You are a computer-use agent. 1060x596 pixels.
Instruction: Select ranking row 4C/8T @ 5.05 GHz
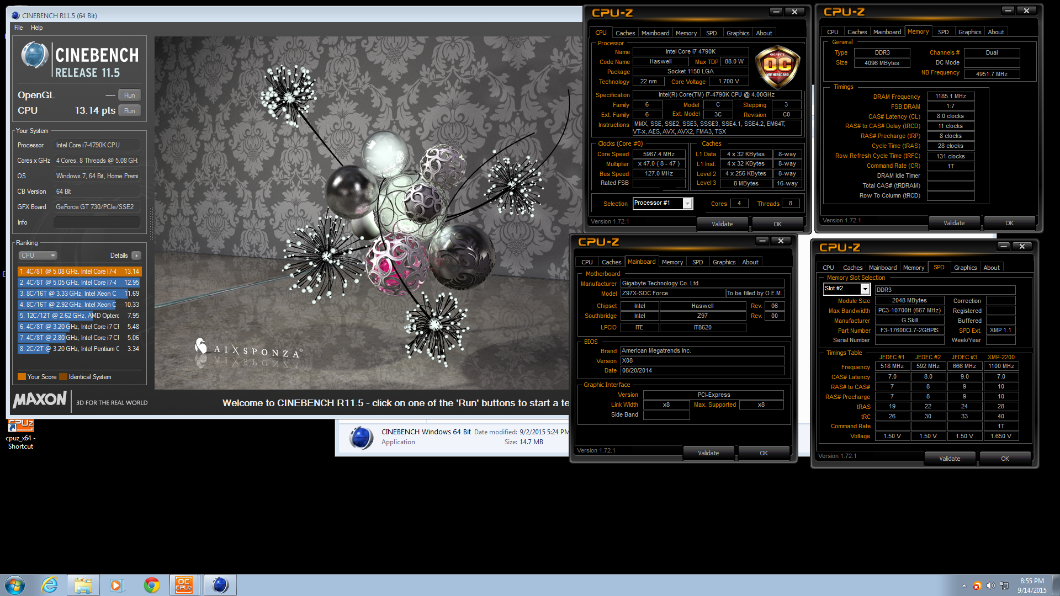click(x=79, y=283)
